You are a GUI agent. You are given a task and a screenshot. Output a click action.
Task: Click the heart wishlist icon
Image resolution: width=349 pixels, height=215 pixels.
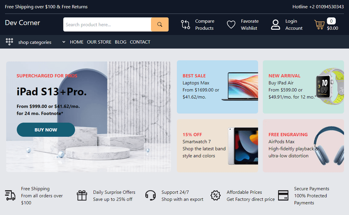pos(231,25)
